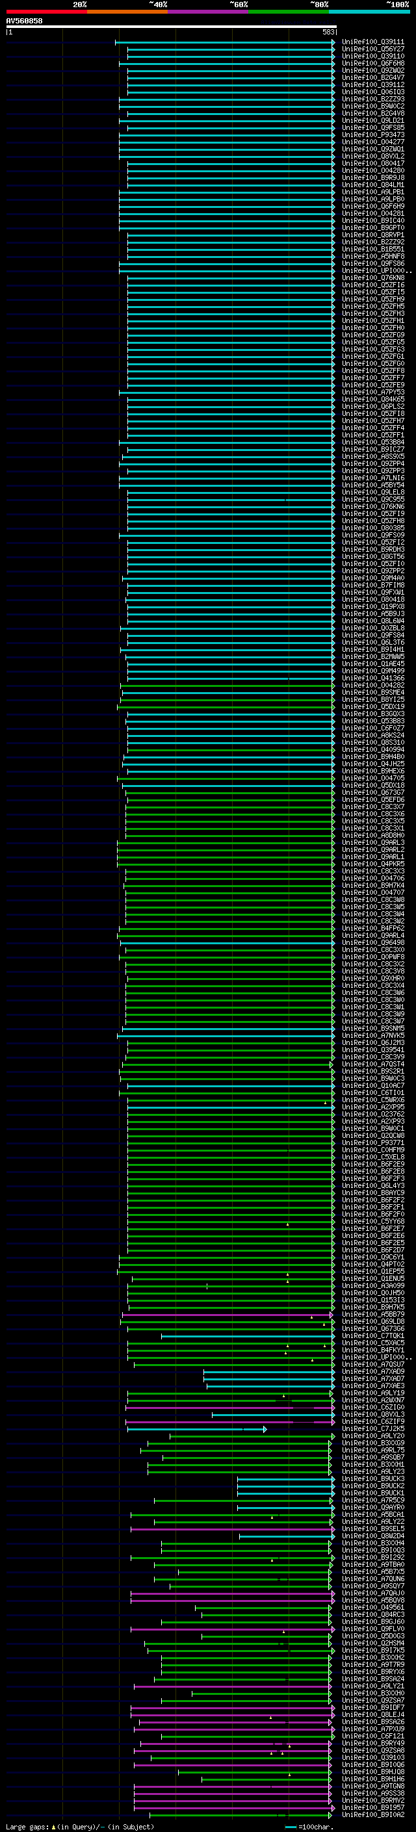Select hit UniRef100_Q39110
The height and width of the screenshot is (1832, 416).
click(372, 56)
